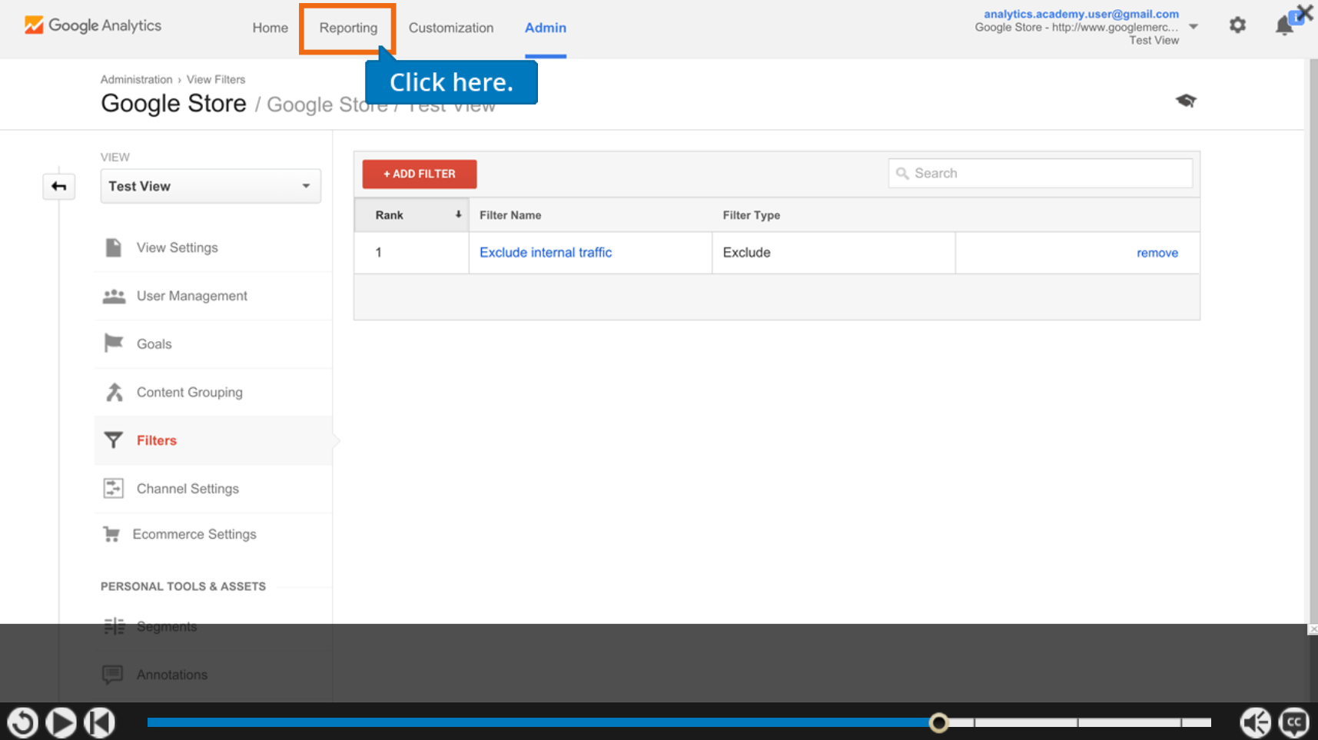Click the Segments icon
The image size is (1318, 740).
coord(114,626)
